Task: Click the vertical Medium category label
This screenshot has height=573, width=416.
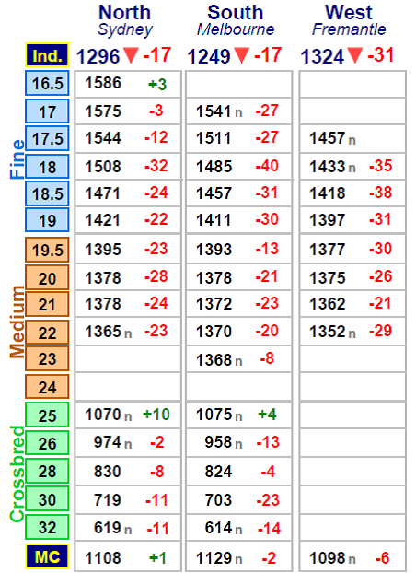Action: click(17, 322)
